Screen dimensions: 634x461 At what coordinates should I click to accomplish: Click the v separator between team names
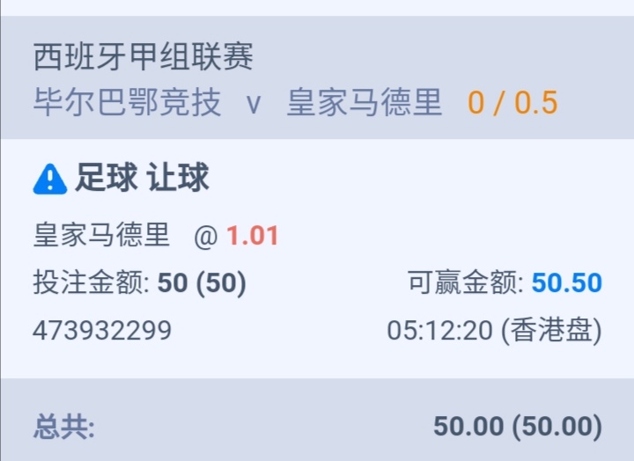[x=254, y=105]
